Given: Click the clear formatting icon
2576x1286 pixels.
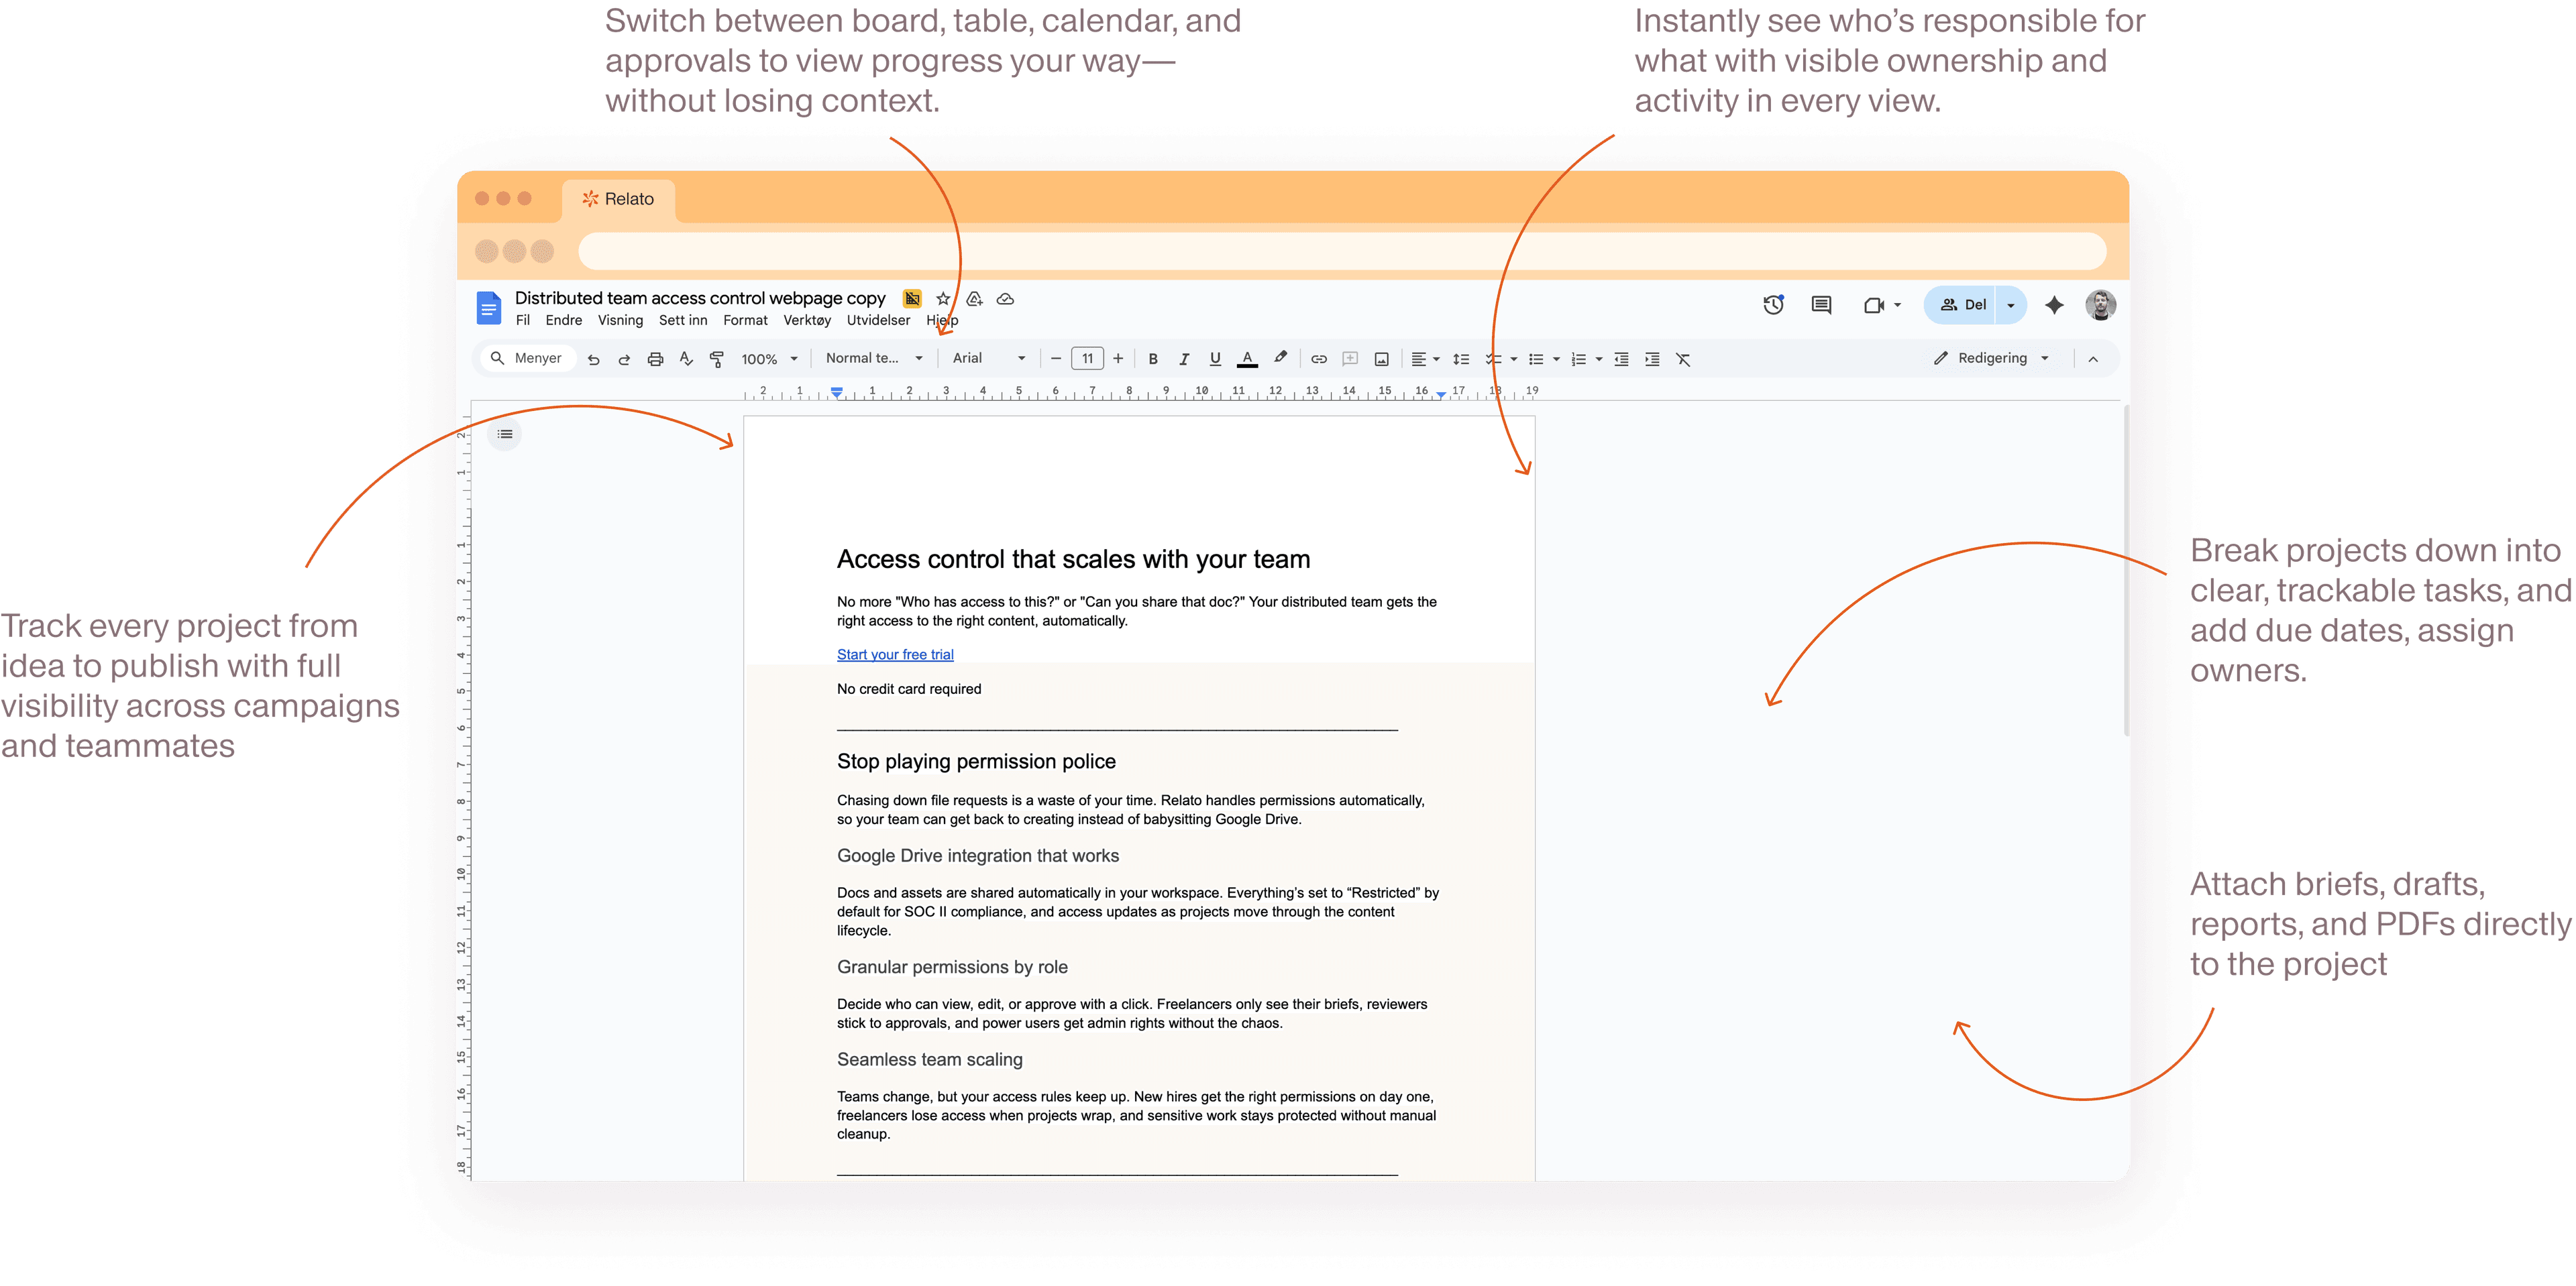Looking at the screenshot, I should [x=1683, y=359].
